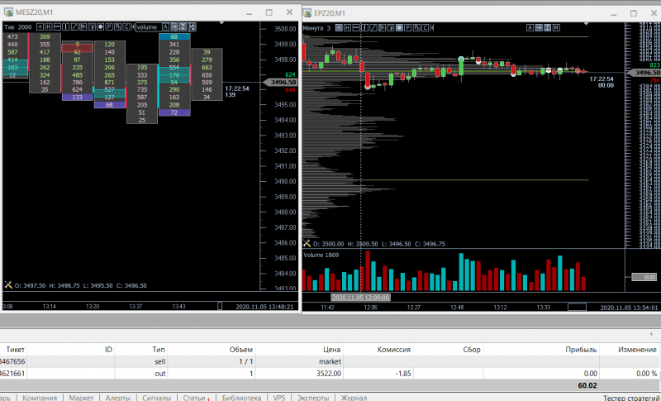Toggle the vertical scale fit button in the MESZ20 chart
This screenshot has width=661, height=401.
[x=183, y=27]
